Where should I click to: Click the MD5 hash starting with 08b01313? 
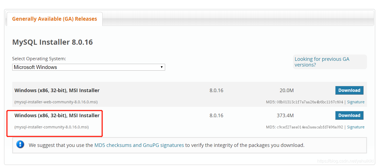pyautogui.click(x=310, y=102)
